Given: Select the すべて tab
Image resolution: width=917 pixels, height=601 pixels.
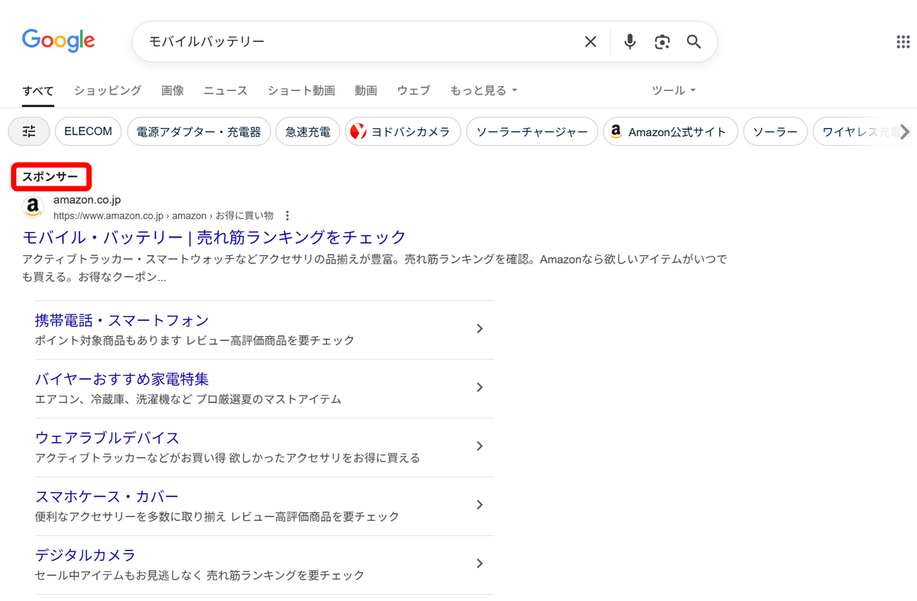Looking at the screenshot, I should click(x=38, y=91).
